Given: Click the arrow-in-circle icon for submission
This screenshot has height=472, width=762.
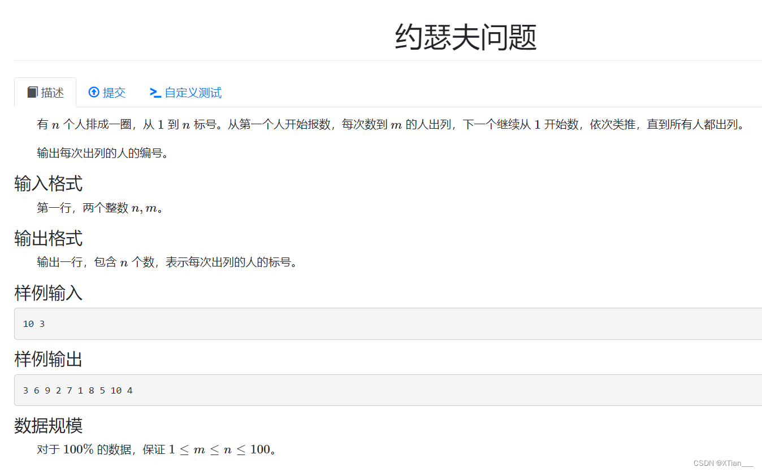Looking at the screenshot, I should pos(94,92).
